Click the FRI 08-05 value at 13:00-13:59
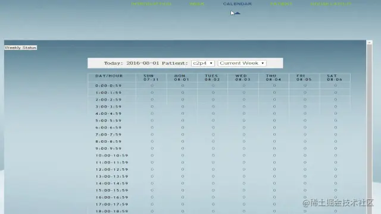Image resolution: width=381 pixels, height=214 pixels. pos(305,176)
